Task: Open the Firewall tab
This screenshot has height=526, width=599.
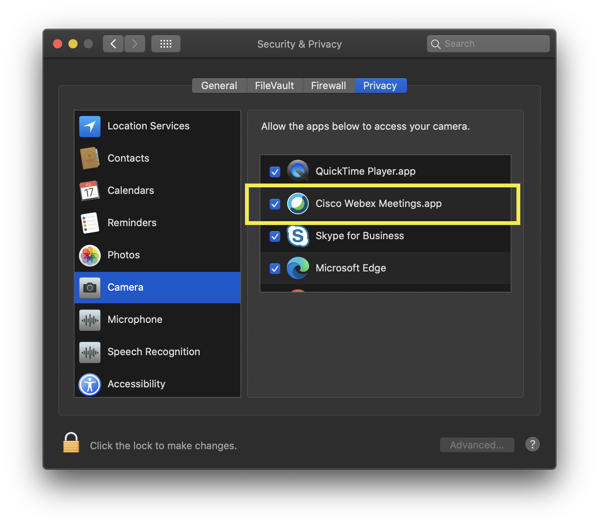Action: (x=329, y=86)
